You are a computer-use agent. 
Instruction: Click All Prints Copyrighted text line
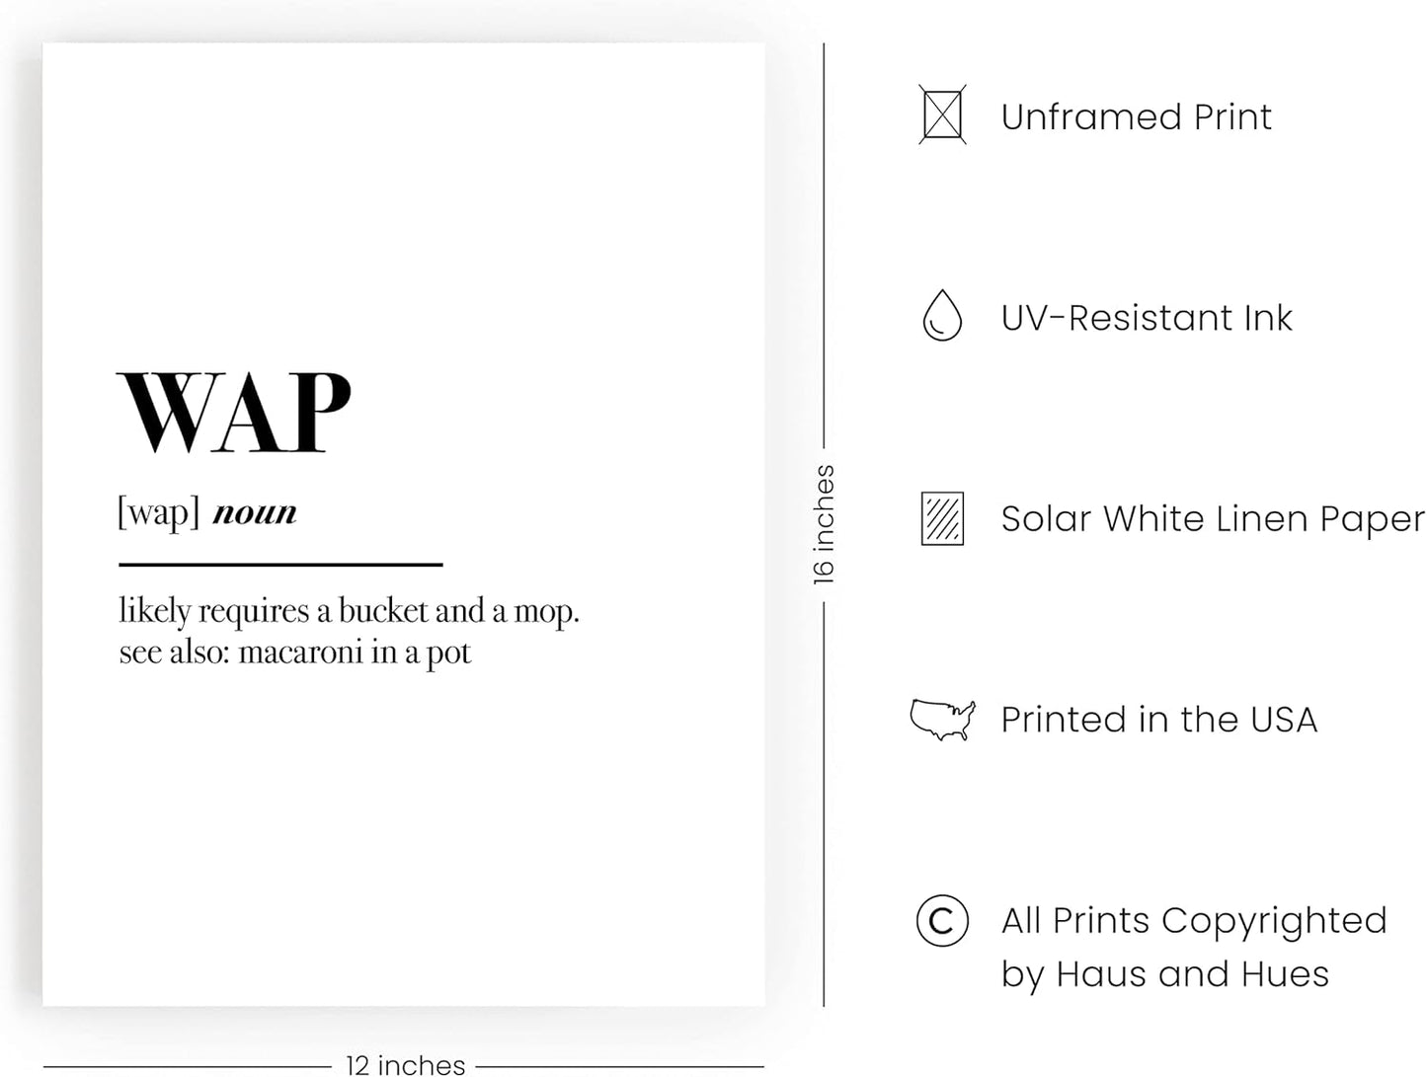pyautogui.click(x=1194, y=921)
